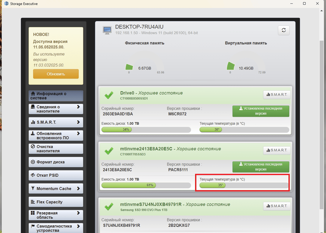
Task: Click the computer monitor icon near DESKTOP-7RU4AIU
Action: click(x=107, y=30)
